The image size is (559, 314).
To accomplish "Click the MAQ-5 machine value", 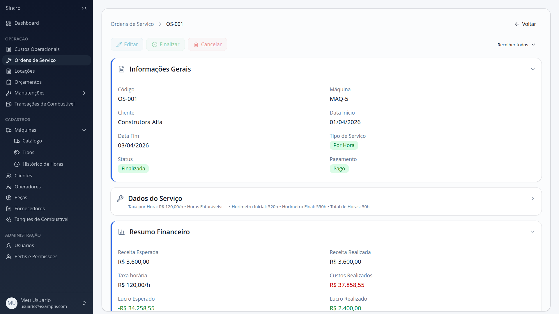I will click(x=339, y=99).
